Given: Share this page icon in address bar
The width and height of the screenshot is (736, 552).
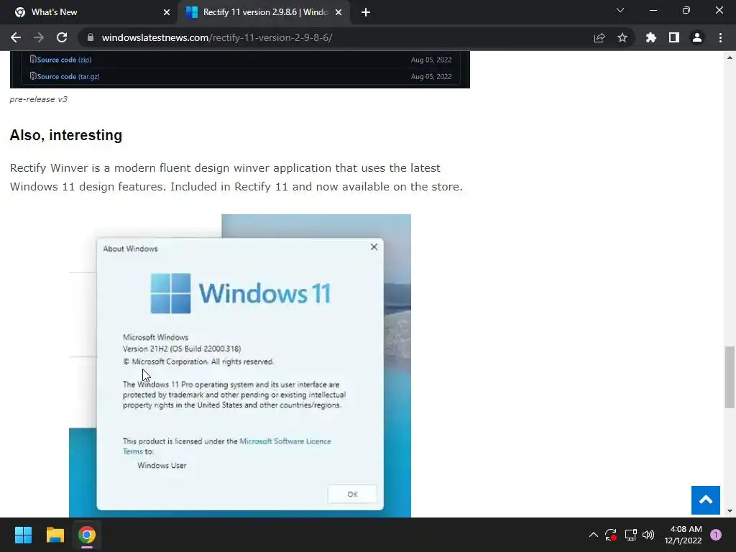Looking at the screenshot, I should [x=599, y=37].
